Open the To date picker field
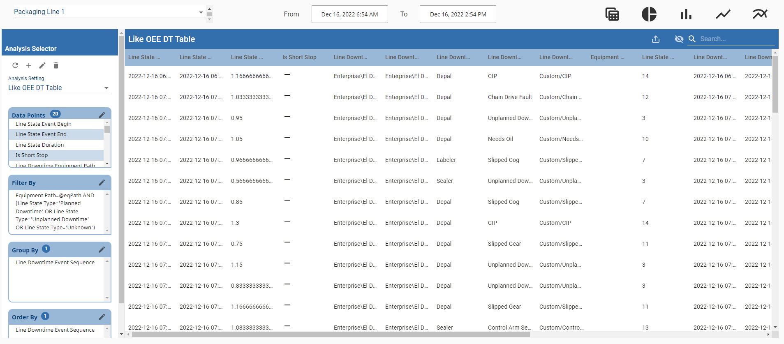 click(458, 14)
